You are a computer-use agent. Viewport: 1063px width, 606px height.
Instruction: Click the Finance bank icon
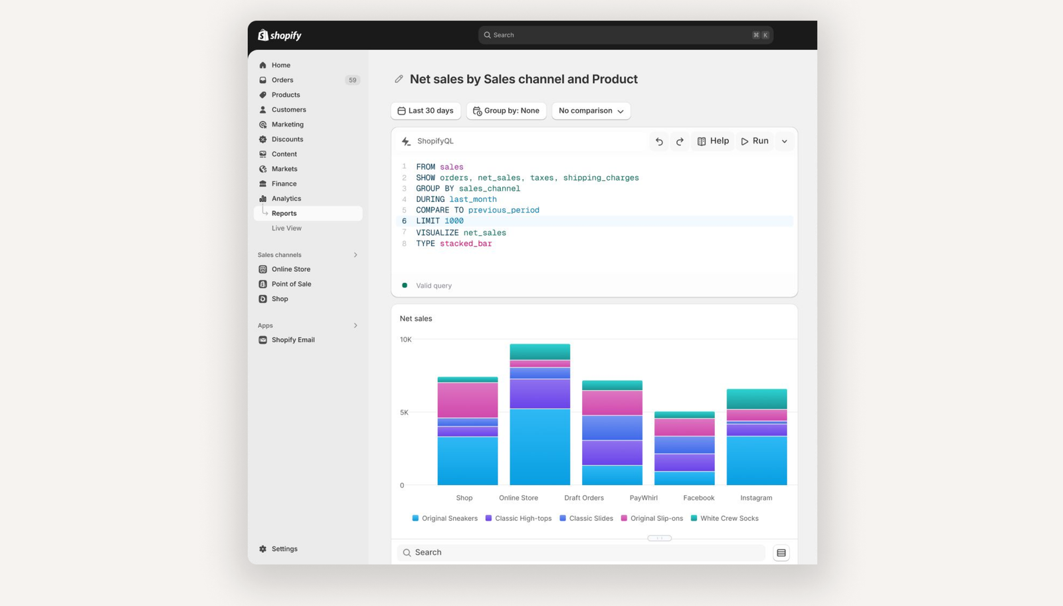coord(263,184)
